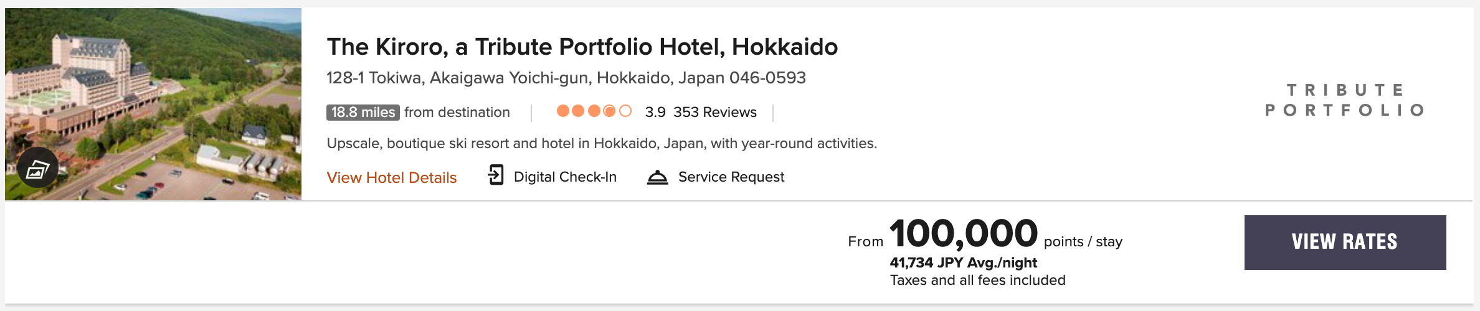Click the View Rates button
Viewport: 1480px width, 311px height.
point(1345,242)
